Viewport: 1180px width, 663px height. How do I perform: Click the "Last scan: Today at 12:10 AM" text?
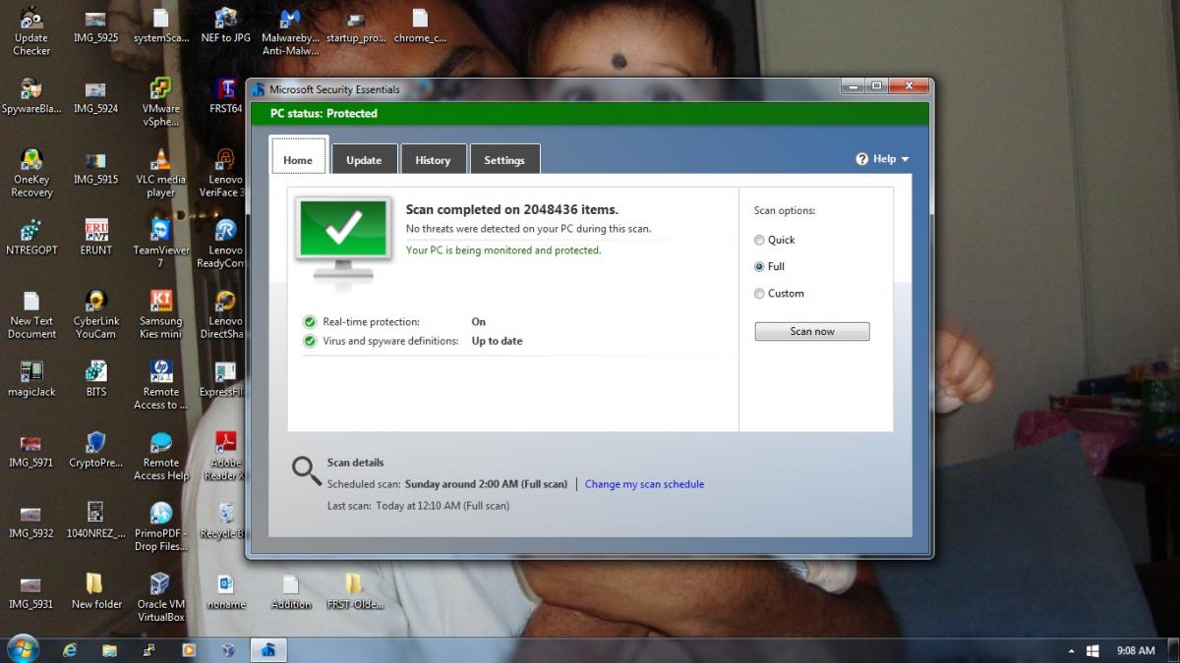click(418, 506)
